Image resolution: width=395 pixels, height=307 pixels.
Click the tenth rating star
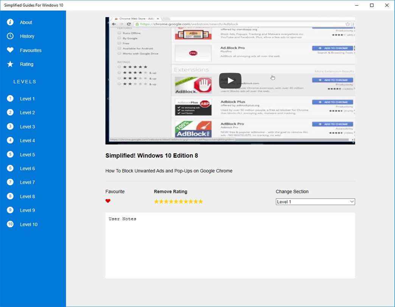coord(201,201)
